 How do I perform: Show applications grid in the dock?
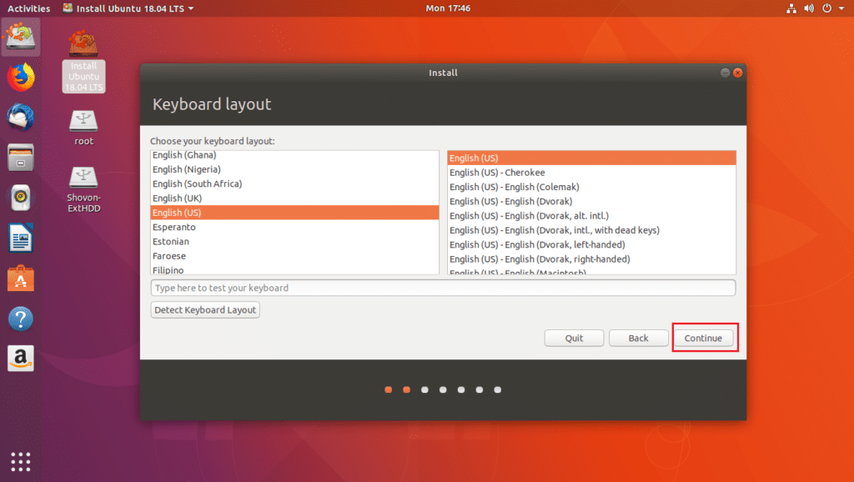coord(21,462)
